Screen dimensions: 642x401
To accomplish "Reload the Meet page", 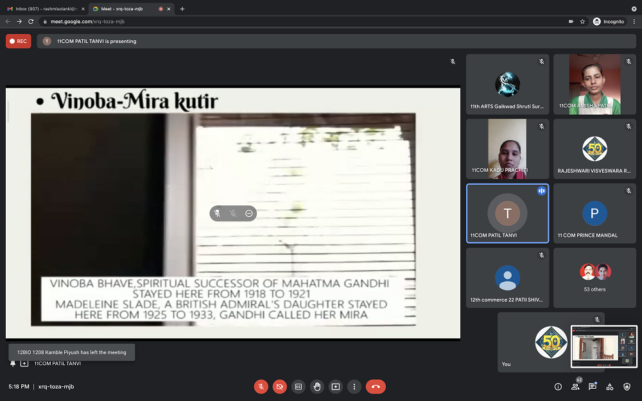I will [x=31, y=21].
